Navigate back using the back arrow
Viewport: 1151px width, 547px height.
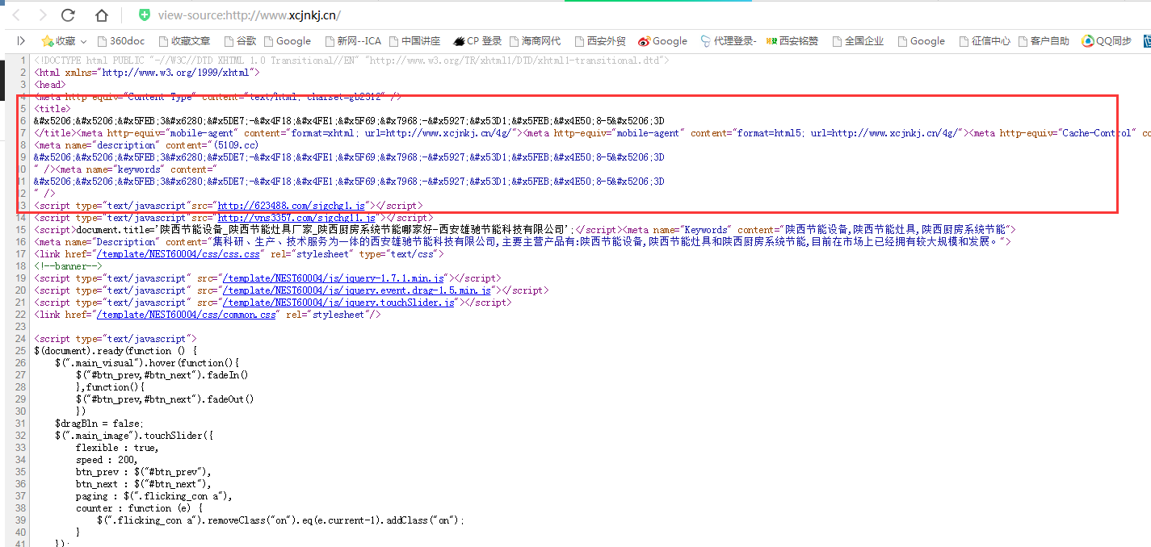click(16, 15)
